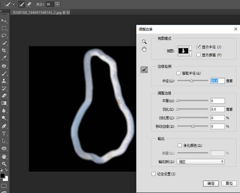
Task: Open the brush size 大小 dropdown arrow
Action: (57, 4)
